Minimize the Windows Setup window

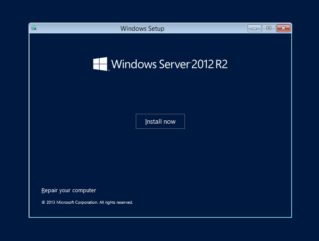click(x=255, y=28)
